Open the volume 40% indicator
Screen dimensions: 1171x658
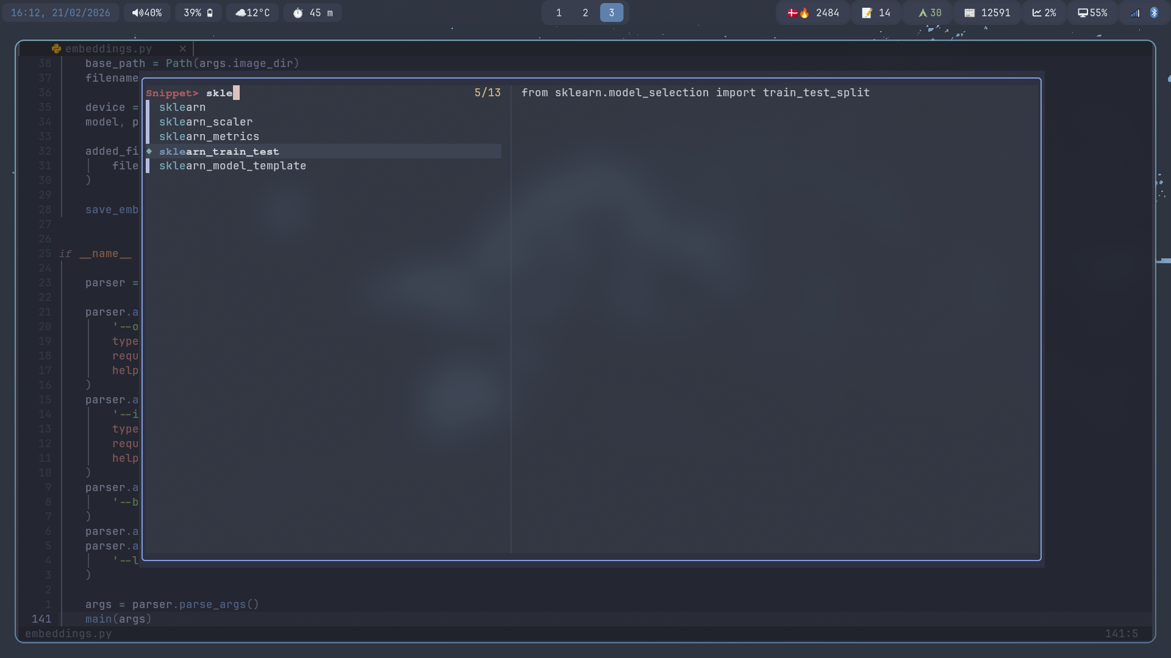click(147, 13)
